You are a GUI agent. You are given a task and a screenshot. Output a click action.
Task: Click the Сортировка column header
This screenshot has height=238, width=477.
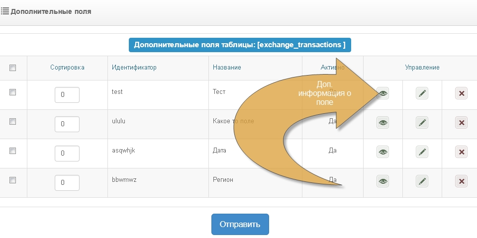[x=67, y=68]
